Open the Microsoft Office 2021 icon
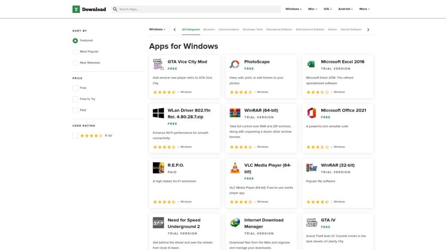The height and width of the screenshot is (250, 446). 311,113
